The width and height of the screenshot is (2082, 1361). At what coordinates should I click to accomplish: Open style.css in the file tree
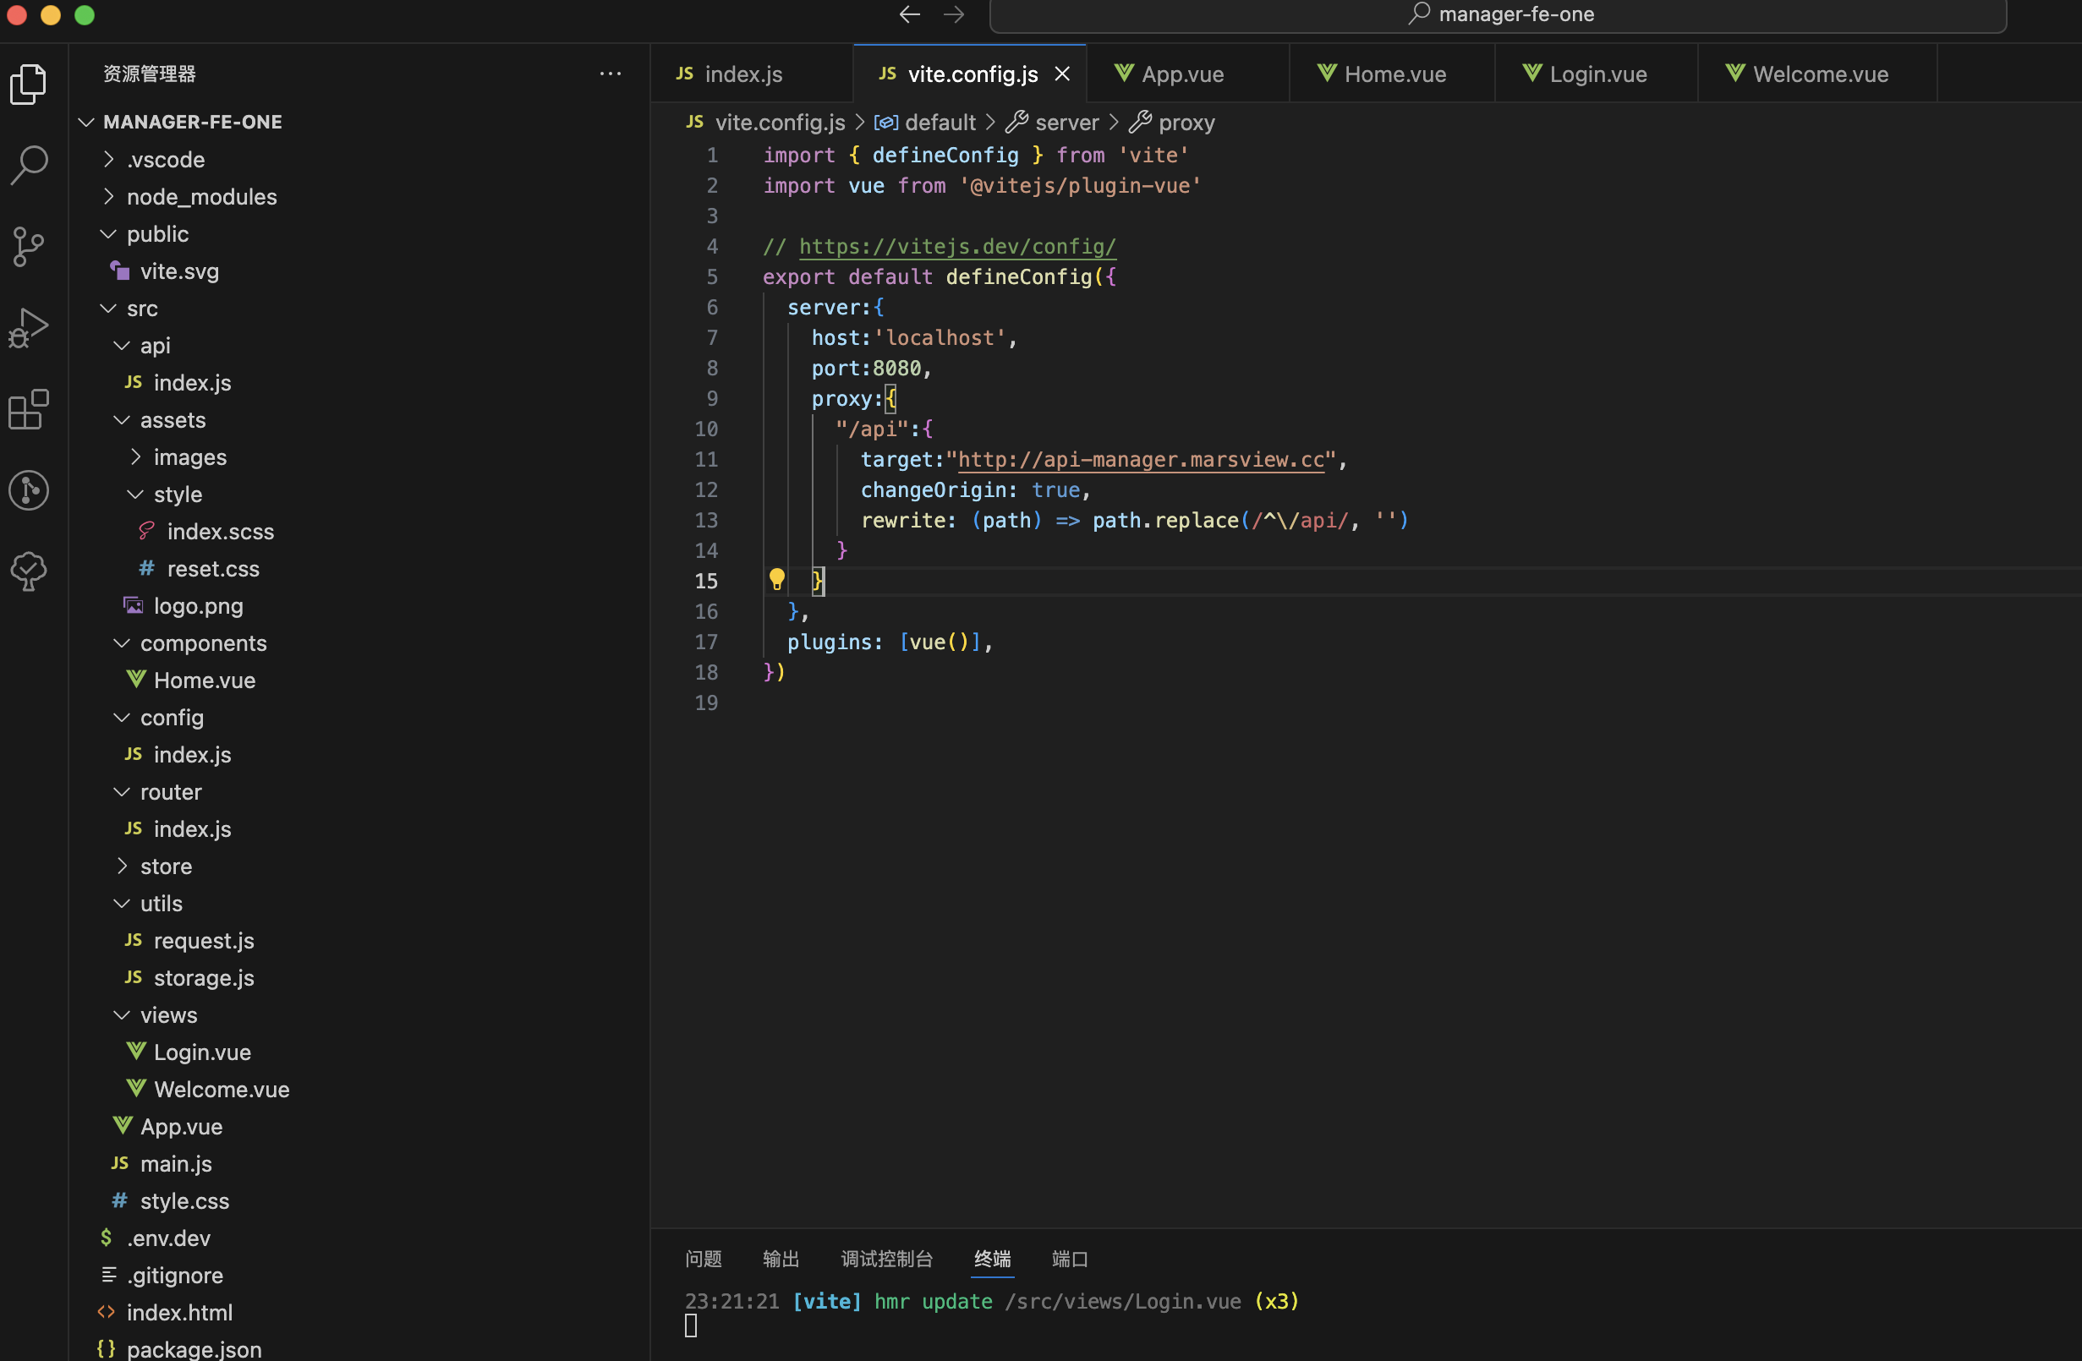(184, 1200)
